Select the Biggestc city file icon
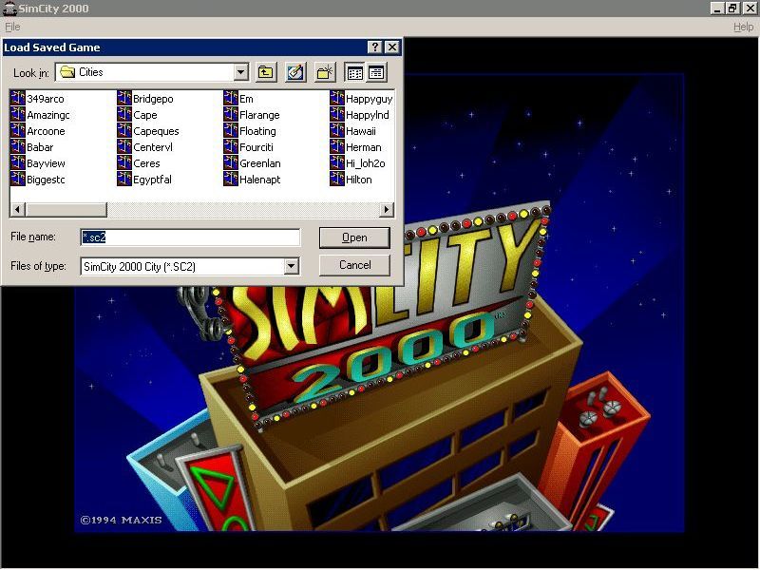This screenshot has width=760, height=570. [x=18, y=180]
